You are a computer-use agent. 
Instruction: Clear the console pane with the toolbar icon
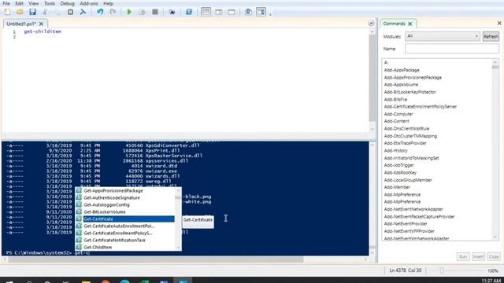click(x=83, y=13)
